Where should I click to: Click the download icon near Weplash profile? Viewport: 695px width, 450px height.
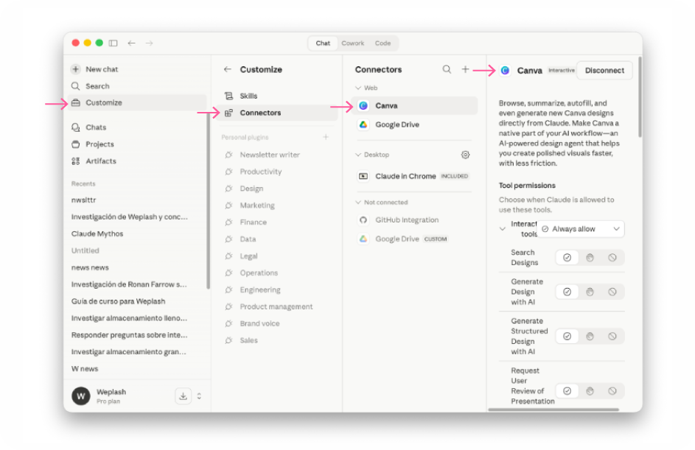[x=183, y=396]
